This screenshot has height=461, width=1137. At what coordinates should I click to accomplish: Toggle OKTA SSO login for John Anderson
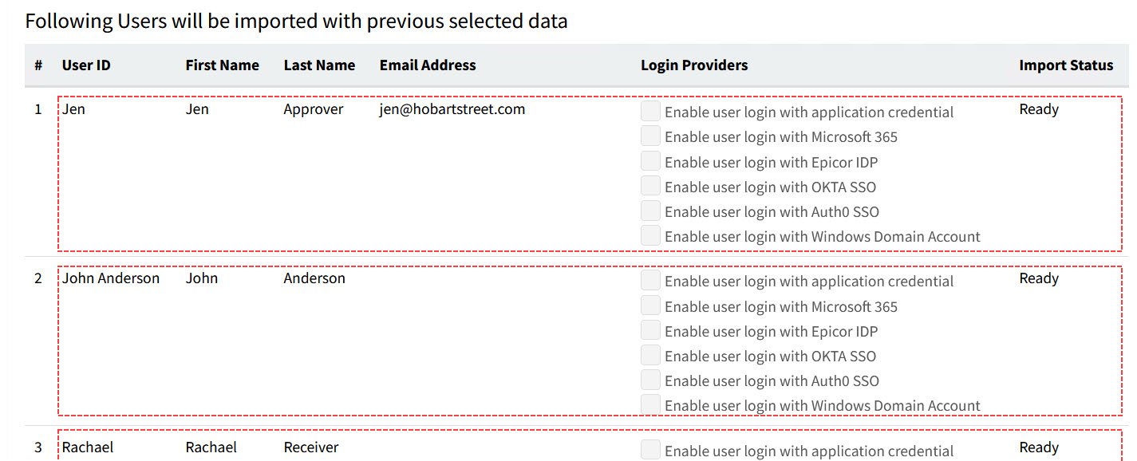coord(650,355)
